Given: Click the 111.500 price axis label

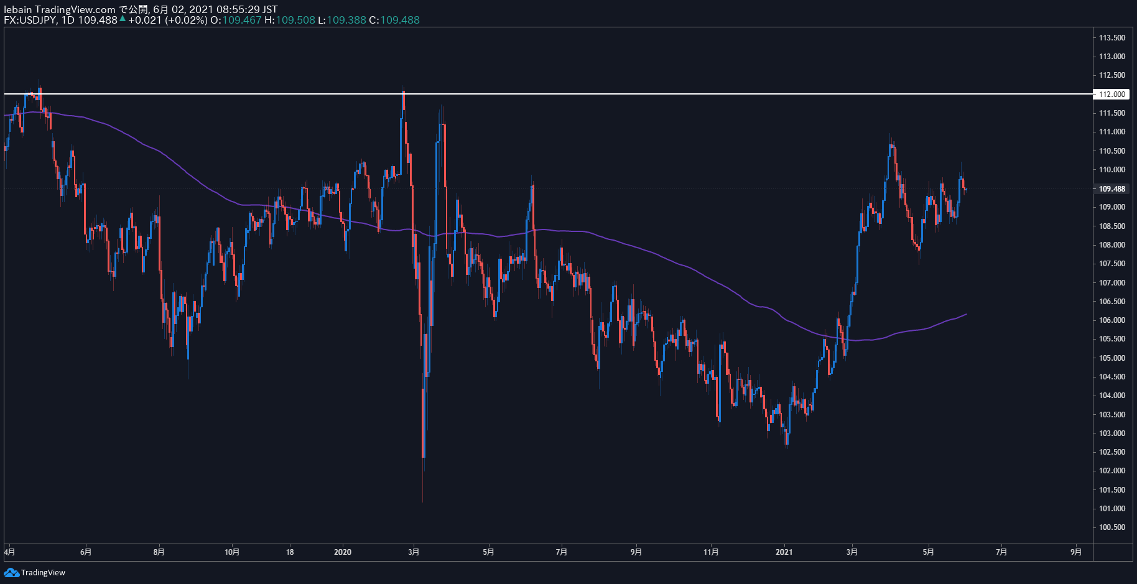Looking at the screenshot, I should click(1111, 113).
